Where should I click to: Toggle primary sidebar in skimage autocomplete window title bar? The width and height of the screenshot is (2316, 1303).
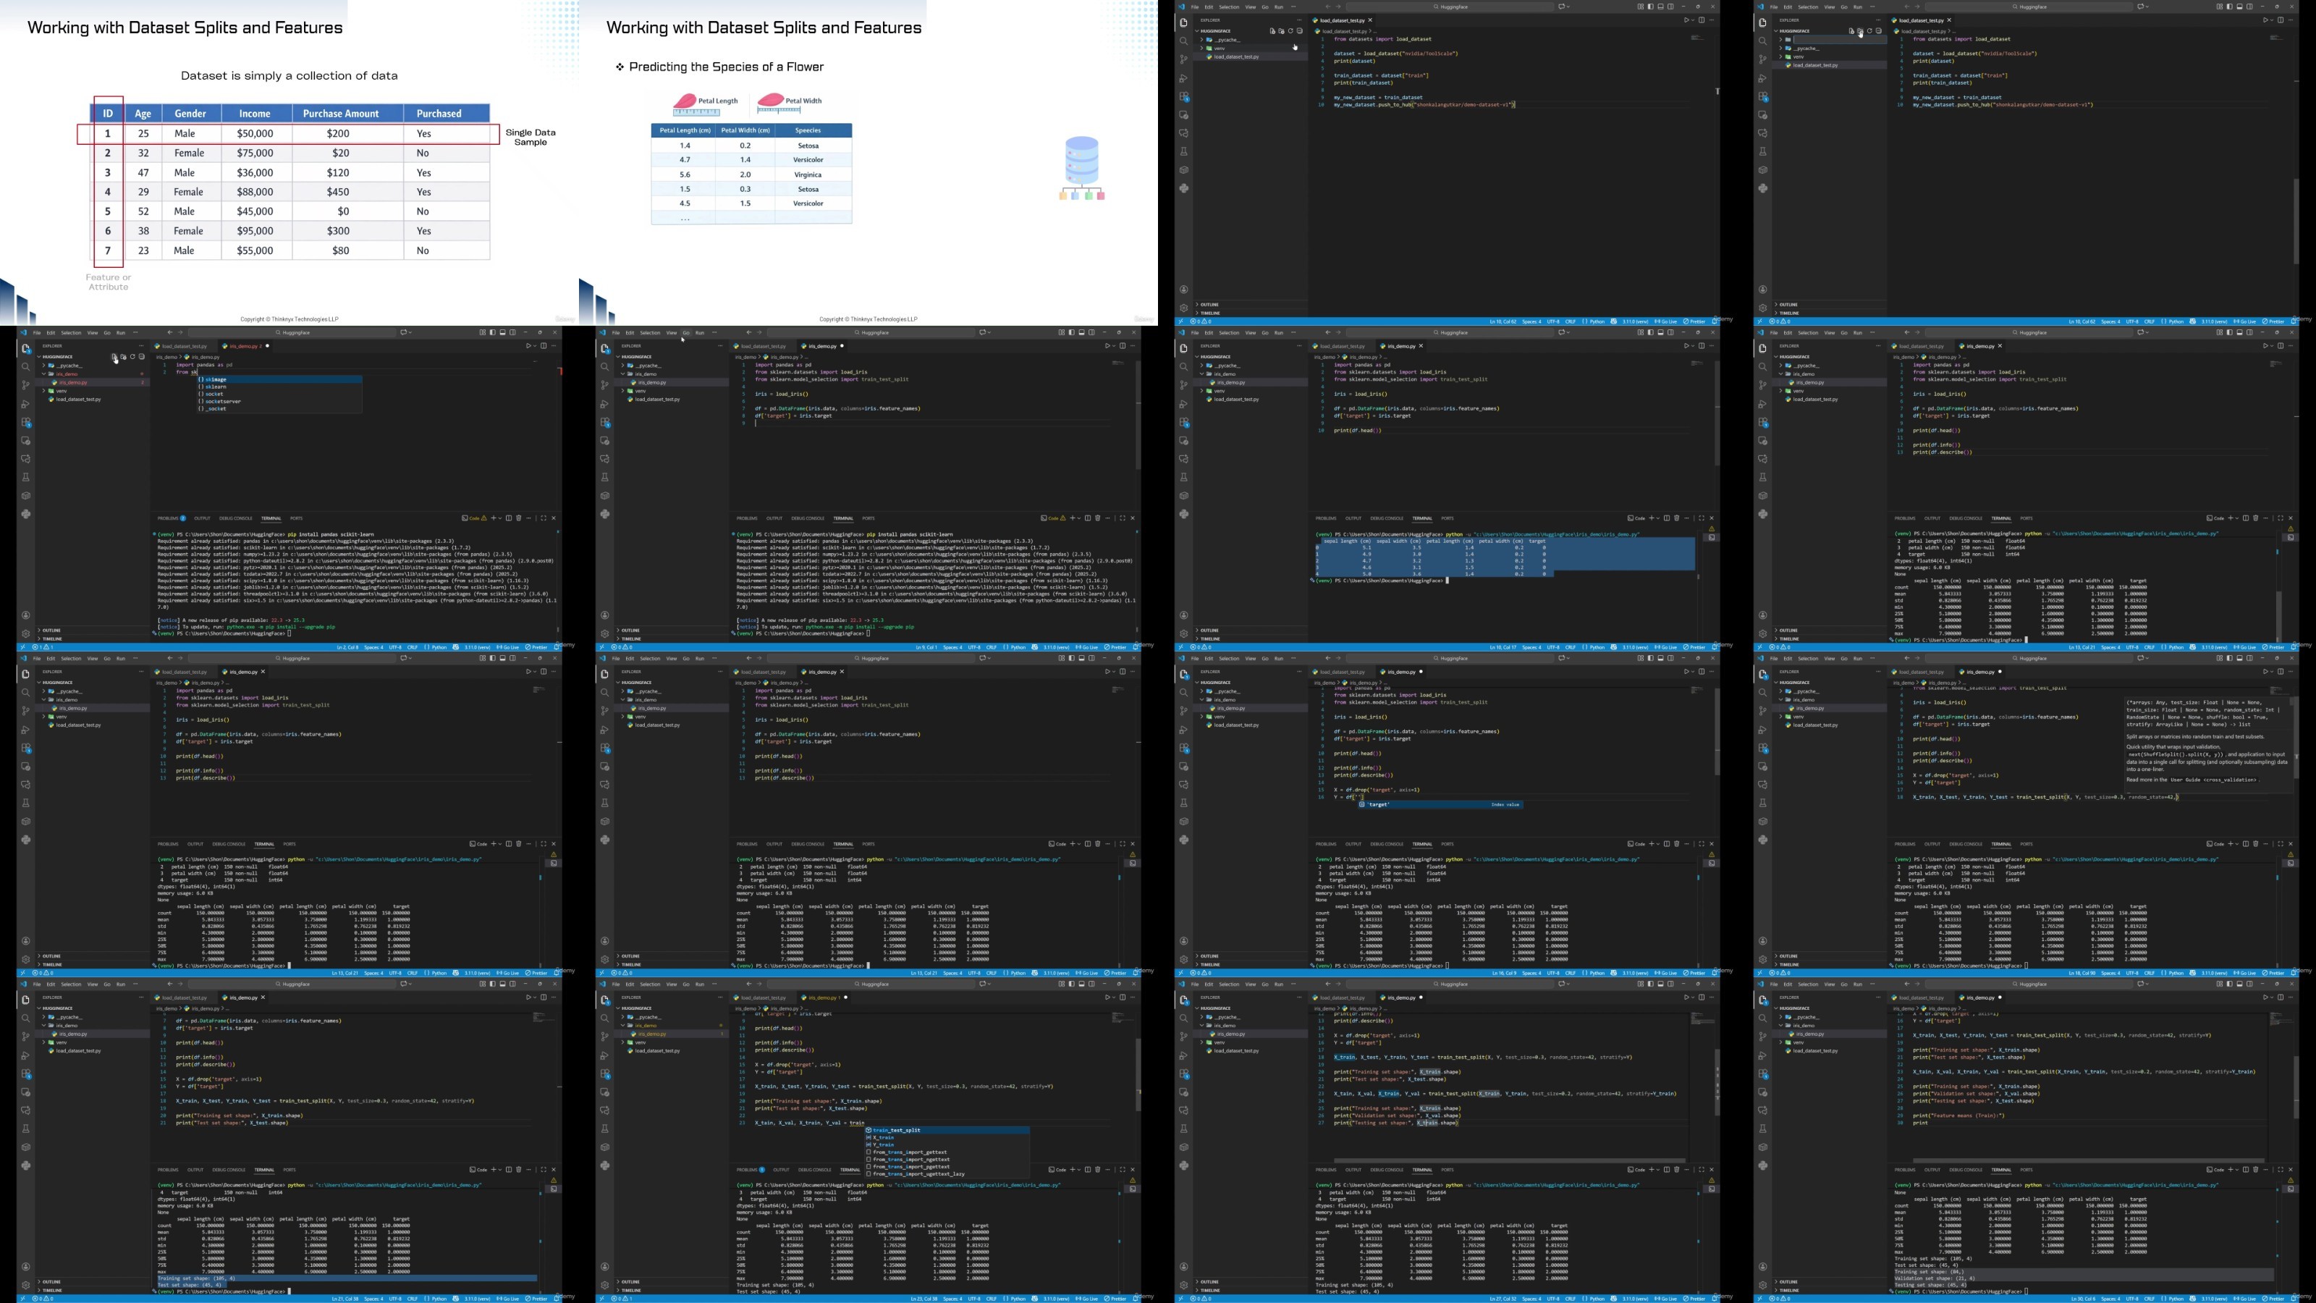coord(492,333)
